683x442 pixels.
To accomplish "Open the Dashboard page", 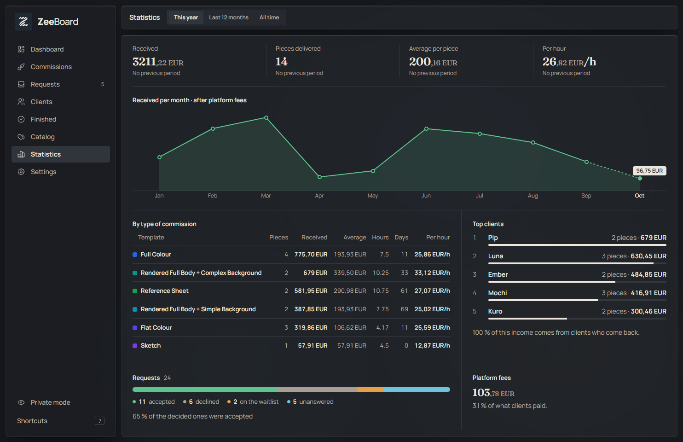I will point(61,49).
